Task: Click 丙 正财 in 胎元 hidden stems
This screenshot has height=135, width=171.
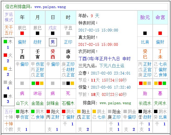Action: pyautogui.click(x=145, y=64)
